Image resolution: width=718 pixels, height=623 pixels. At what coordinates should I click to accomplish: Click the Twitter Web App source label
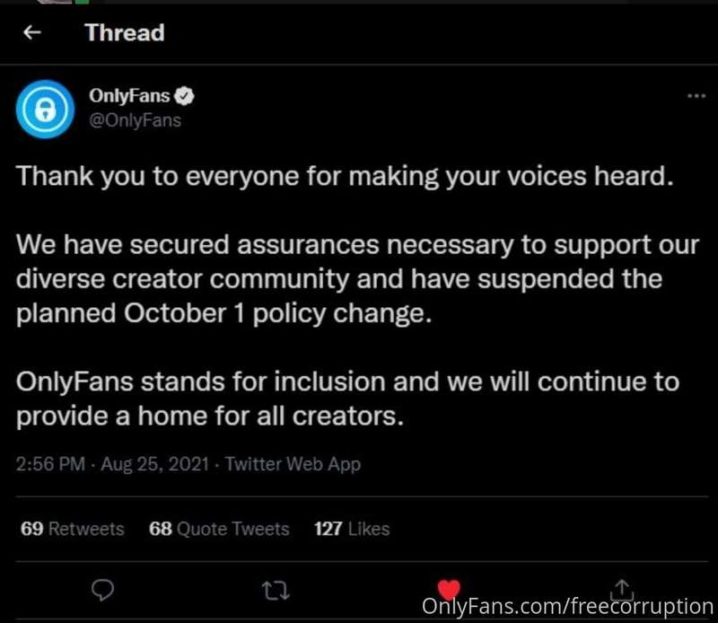tap(293, 464)
